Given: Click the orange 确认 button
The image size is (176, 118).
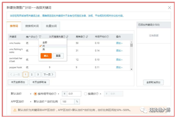Looking at the screenshot, I should point(46,56).
